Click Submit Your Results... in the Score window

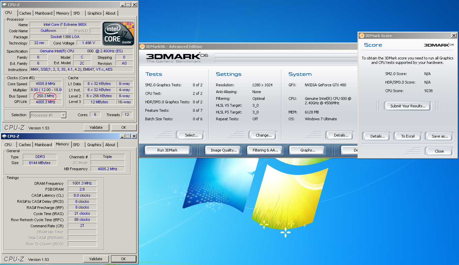(408, 106)
